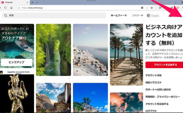The width and height of the screenshot is (183, 113).
Task: Expand the tab list chevron
Action: pyautogui.click(x=37, y=3)
